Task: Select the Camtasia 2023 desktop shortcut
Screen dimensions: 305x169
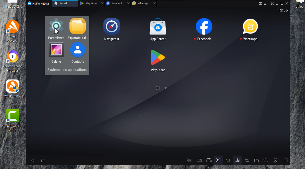Action: (x=13, y=120)
